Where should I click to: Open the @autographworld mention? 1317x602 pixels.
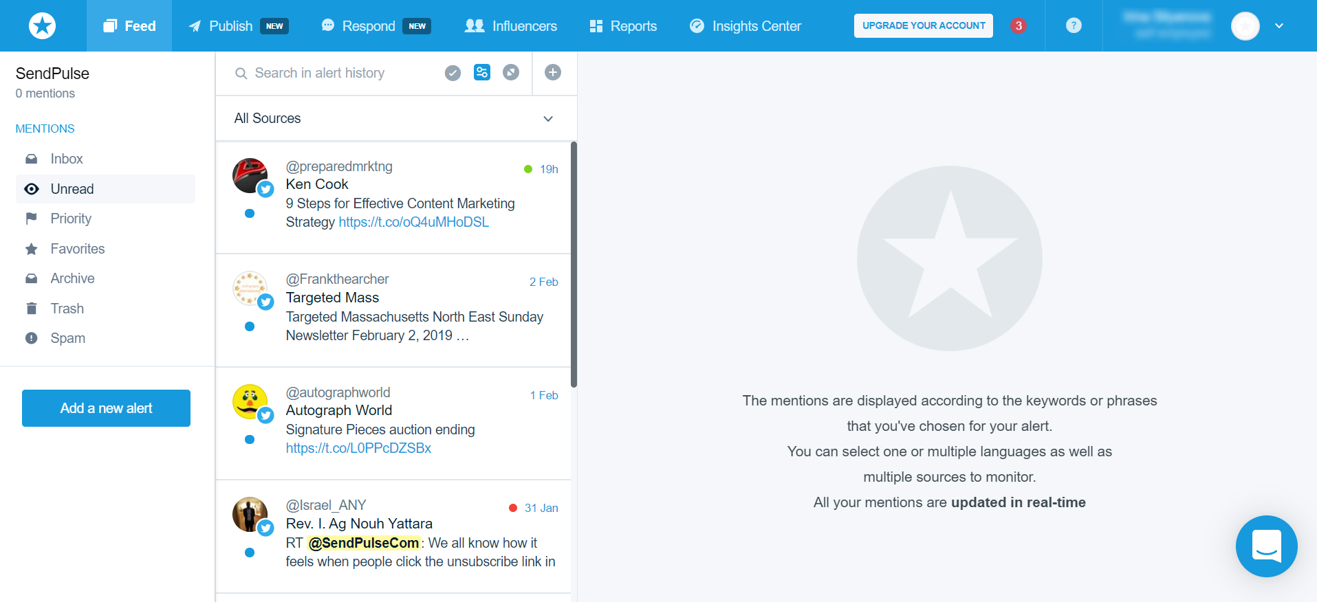coord(393,424)
